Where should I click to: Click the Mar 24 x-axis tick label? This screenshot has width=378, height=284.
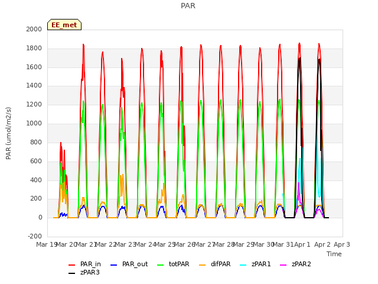coord(145,244)
